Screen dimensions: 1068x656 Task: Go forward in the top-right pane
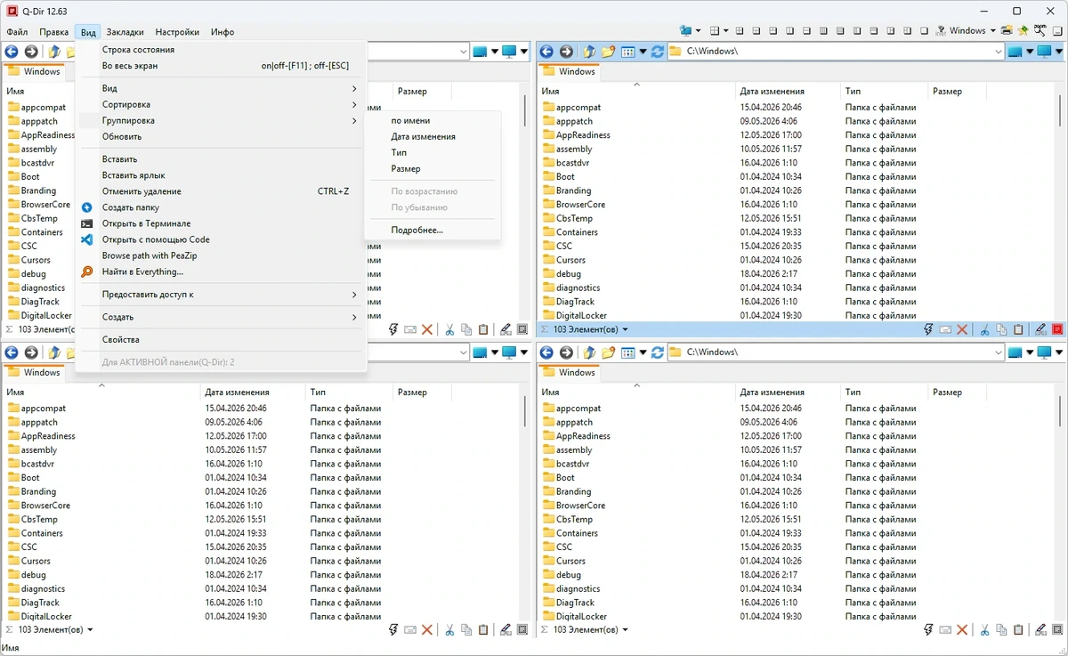pos(566,52)
